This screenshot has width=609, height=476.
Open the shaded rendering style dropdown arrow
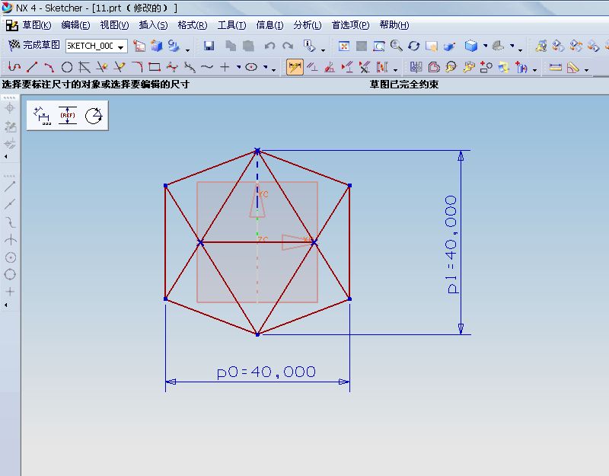(x=485, y=46)
